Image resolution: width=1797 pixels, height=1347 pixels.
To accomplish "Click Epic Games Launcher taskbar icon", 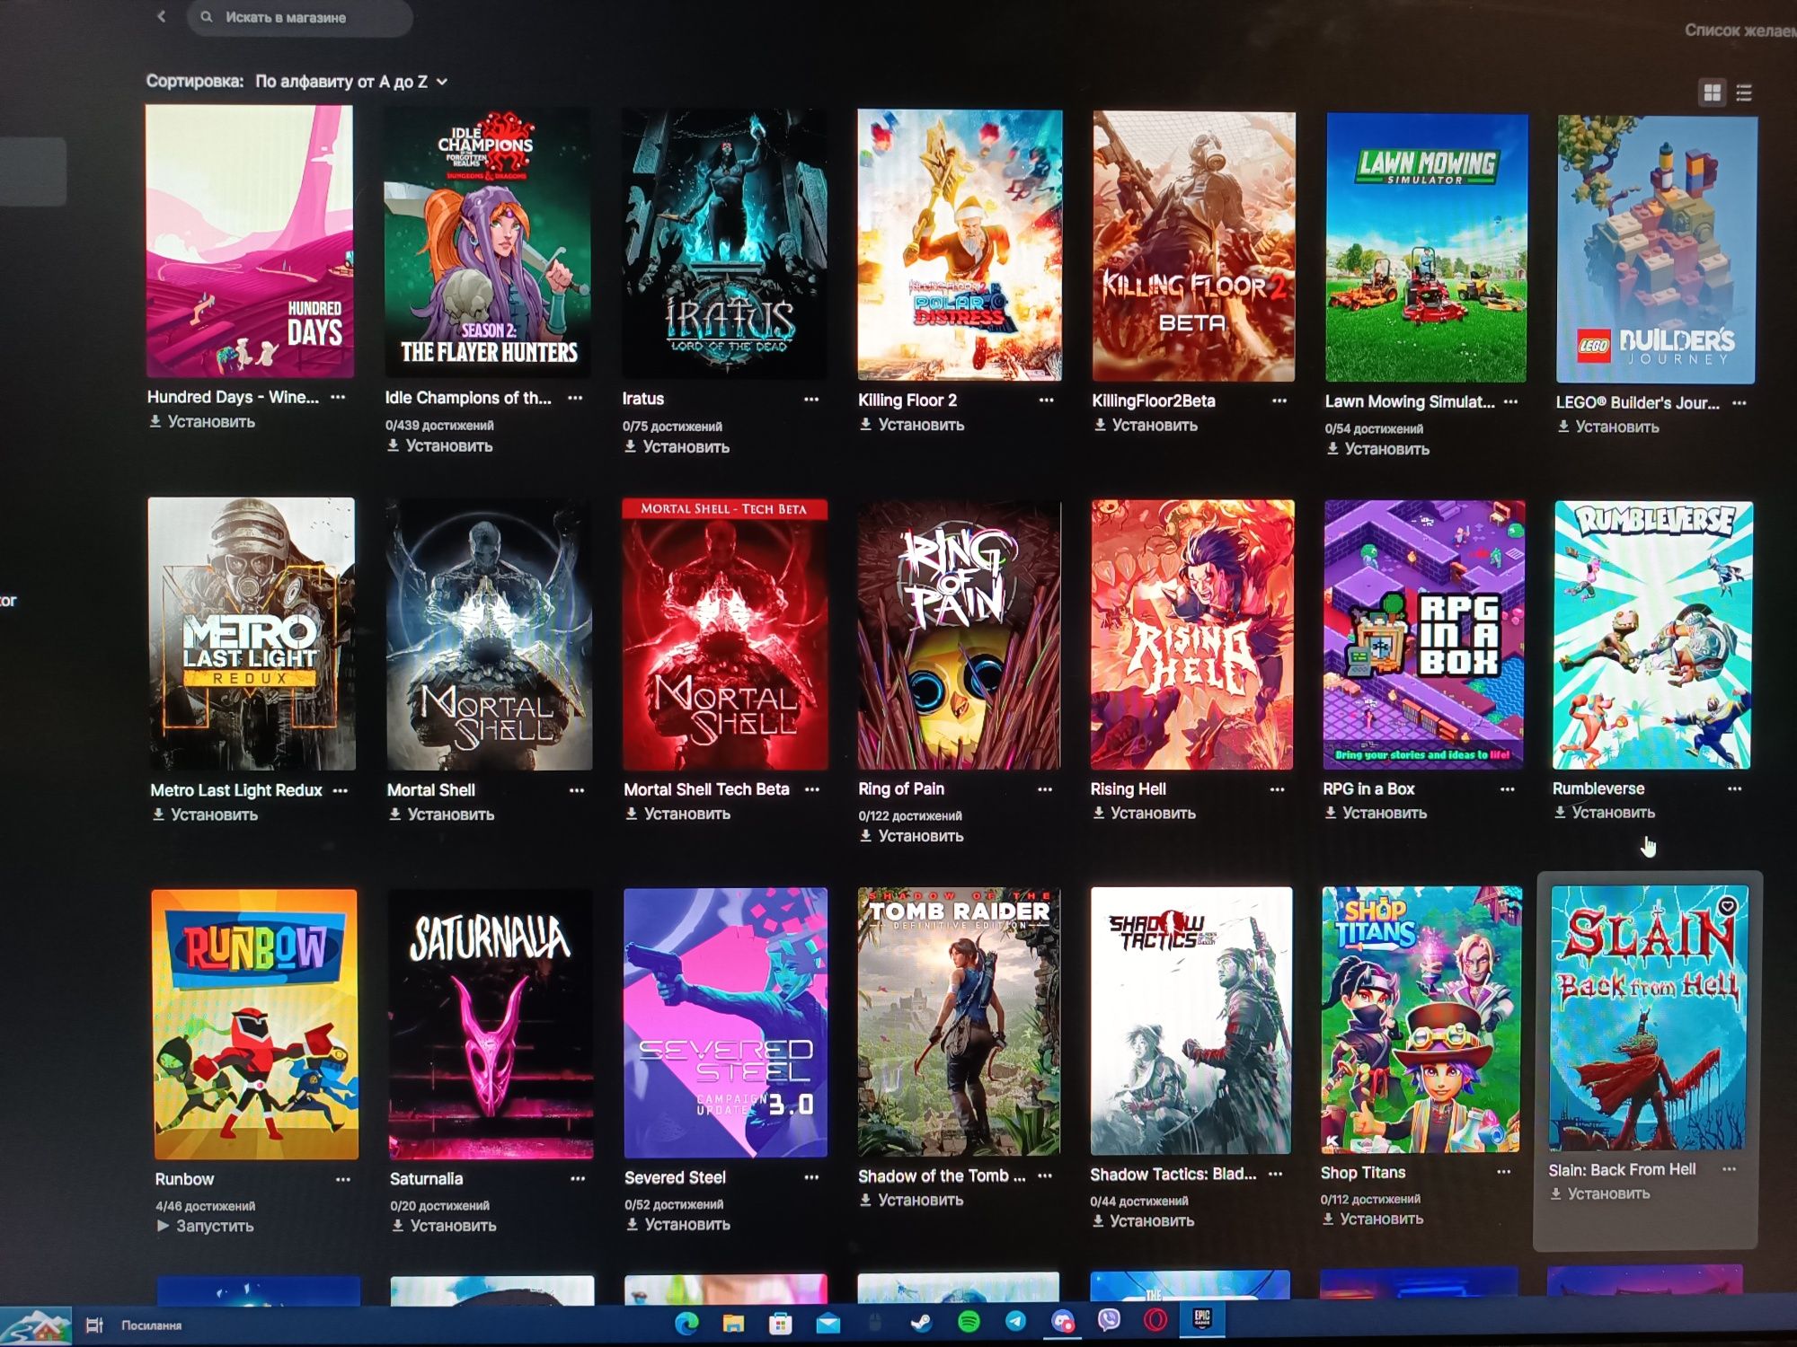I will [x=1202, y=1318].
